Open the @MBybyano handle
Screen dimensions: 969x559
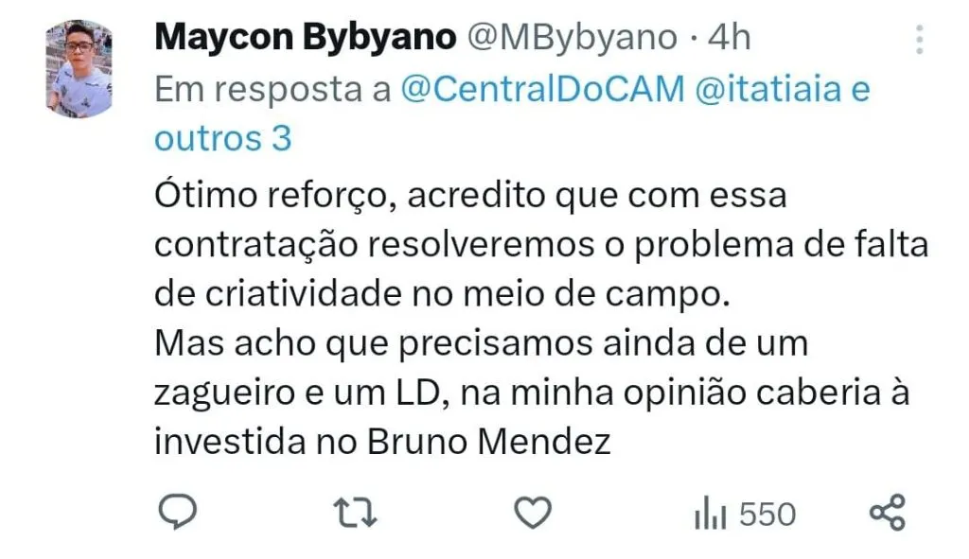pos(573,38)
